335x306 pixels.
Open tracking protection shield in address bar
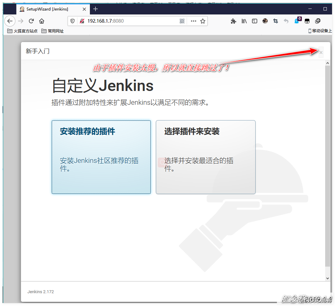(73, 21)
